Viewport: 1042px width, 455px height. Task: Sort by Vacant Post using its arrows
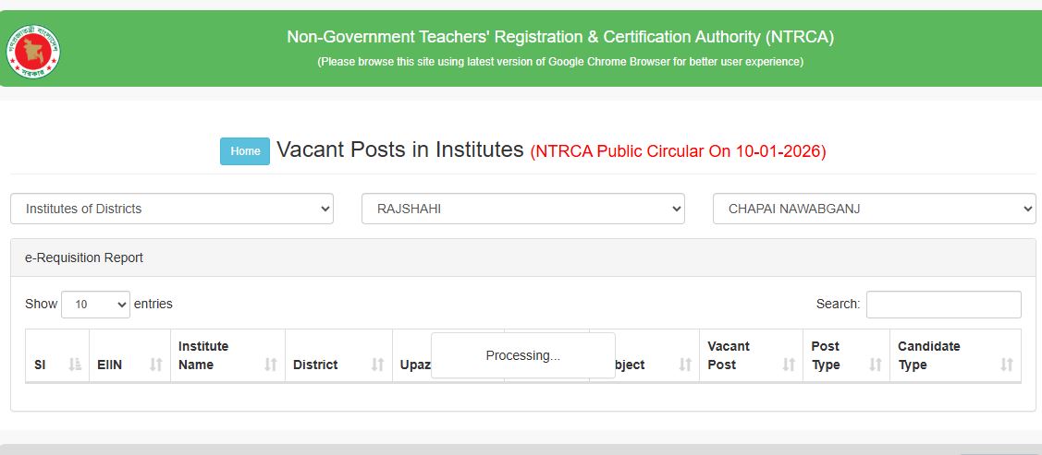point(789,365)
